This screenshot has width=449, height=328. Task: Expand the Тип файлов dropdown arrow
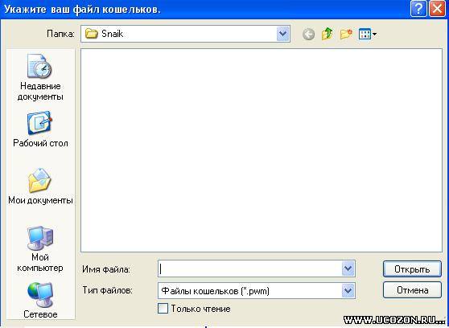[348, 291]
